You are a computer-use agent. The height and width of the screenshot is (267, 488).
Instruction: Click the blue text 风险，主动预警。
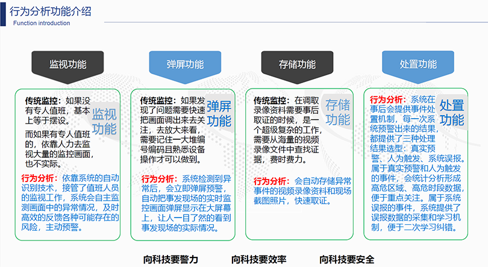pyautogui.click(x=52, y=227)
